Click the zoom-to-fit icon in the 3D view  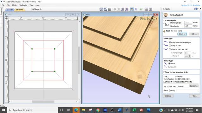[141, 19]
